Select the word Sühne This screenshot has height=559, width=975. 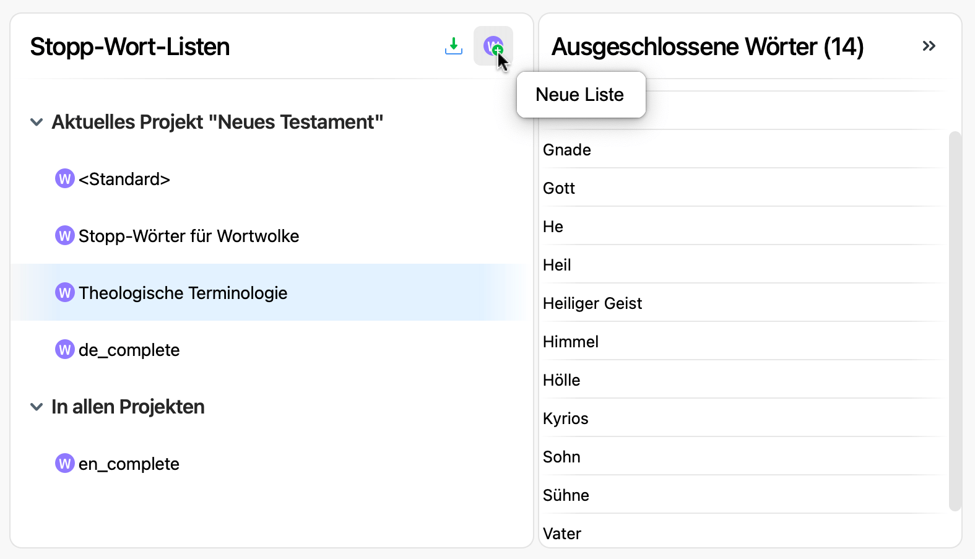[x=743, y=495]
